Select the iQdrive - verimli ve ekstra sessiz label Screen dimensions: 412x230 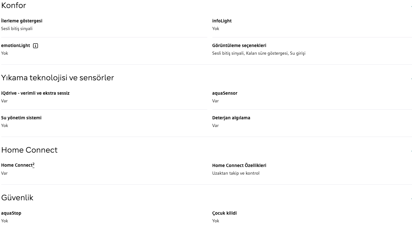(35, 93)
